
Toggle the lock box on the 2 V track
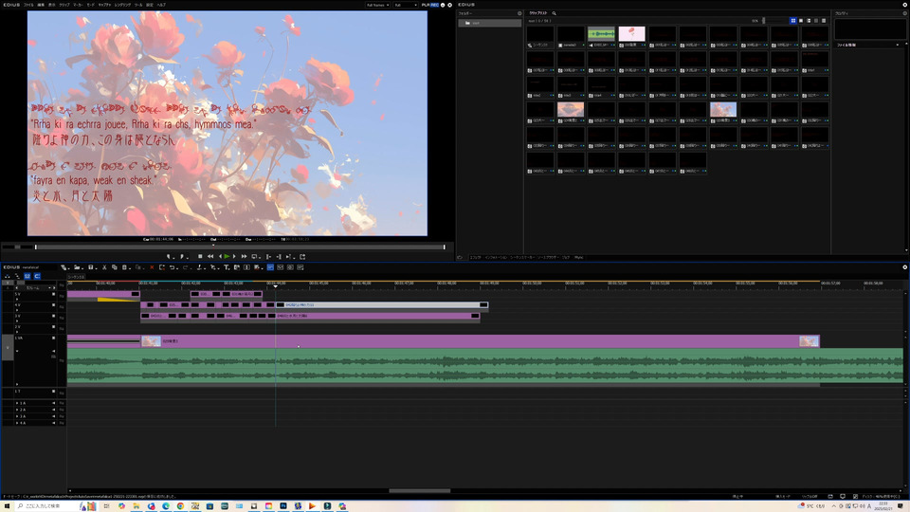(x=53, y=327)
